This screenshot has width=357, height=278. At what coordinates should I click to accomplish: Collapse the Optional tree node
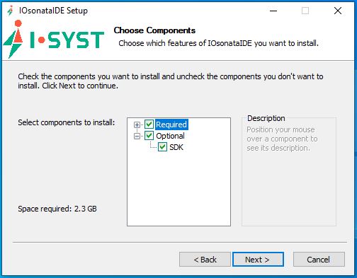pyautogui.click(x=137, y=136)
